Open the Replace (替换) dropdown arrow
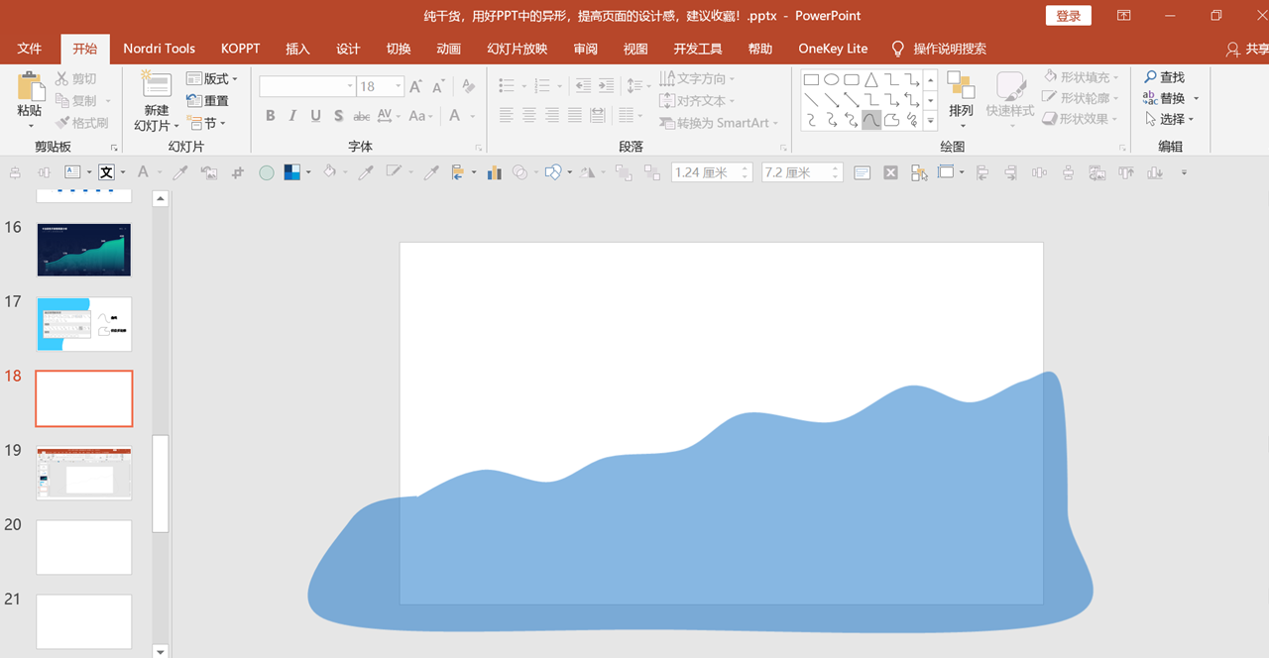The height and width of the screenshot is (658, 1269). coord(1197,98)
